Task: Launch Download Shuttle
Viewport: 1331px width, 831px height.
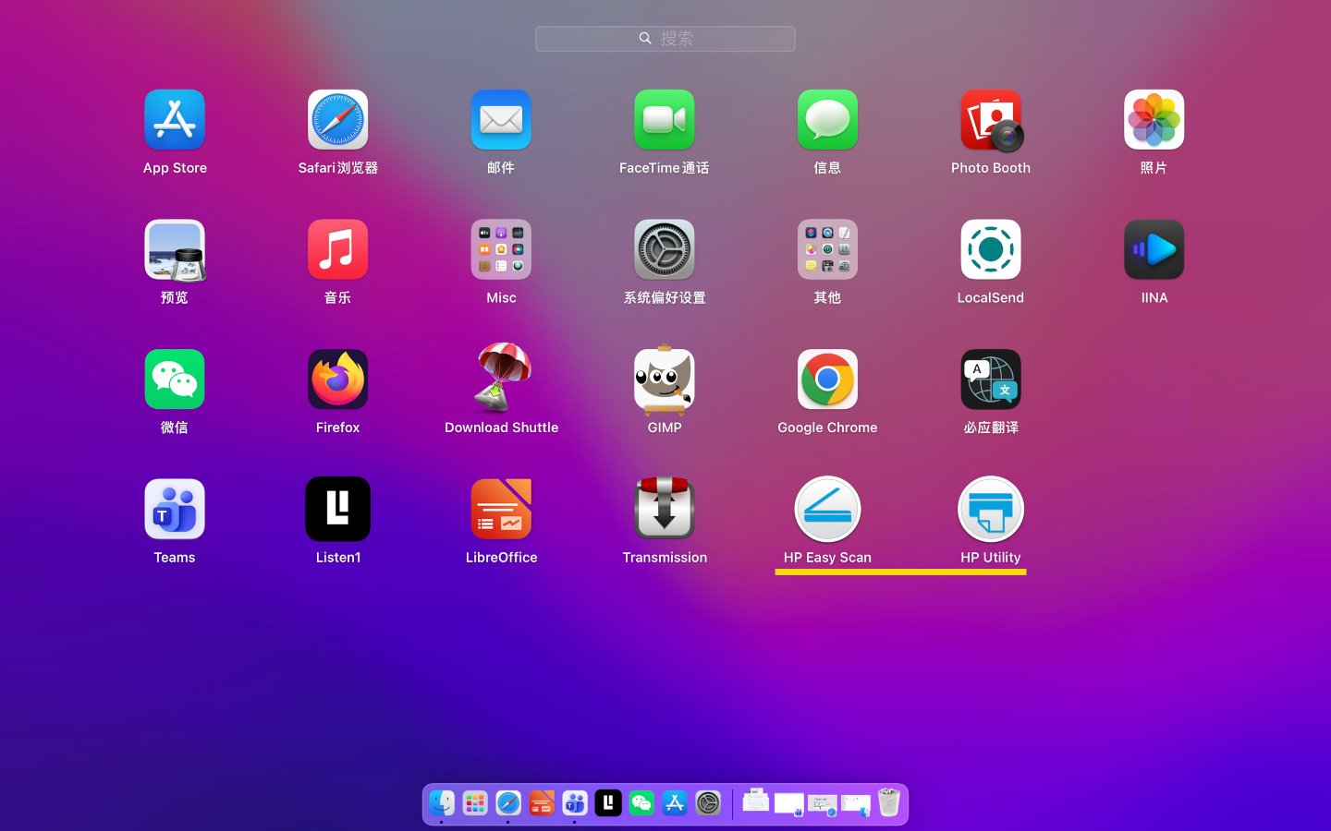Action: click(x=501, y=378)
